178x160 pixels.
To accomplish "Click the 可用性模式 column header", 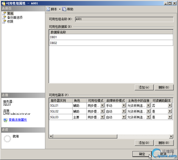I will pyautogui.click(x=96, y=101).
